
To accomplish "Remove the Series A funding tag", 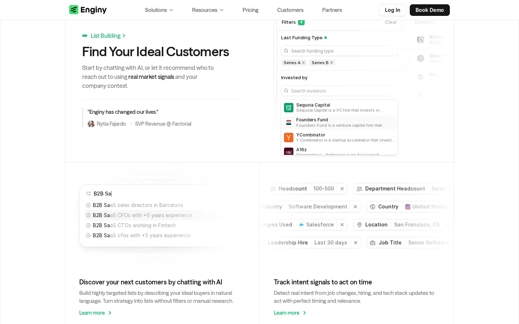I will point(303,63).
